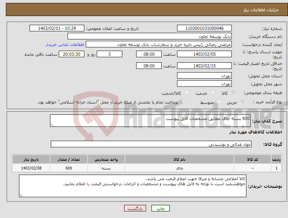Click the item code cell showing --
The height and width of the screenshot is (218, 288).
coord(253,168)
